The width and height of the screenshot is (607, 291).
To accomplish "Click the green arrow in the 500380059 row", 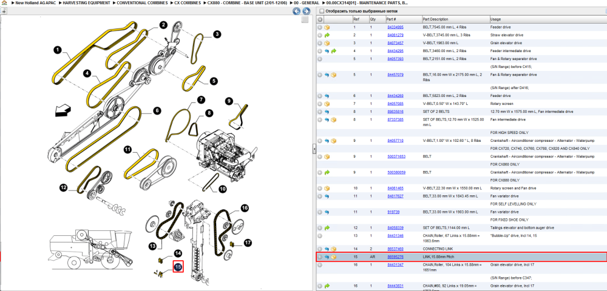I will pyautogui.click(x=327, y=172).
